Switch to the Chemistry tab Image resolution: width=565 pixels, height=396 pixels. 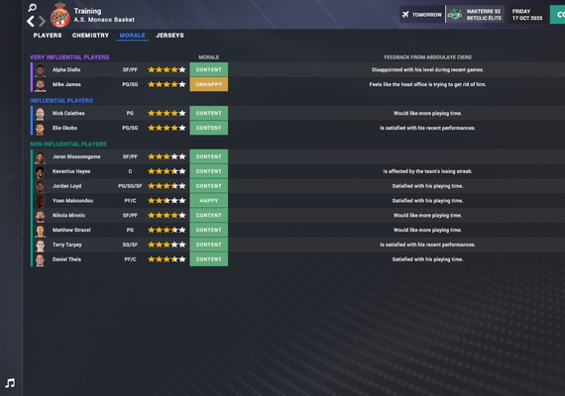coord(90,36)
